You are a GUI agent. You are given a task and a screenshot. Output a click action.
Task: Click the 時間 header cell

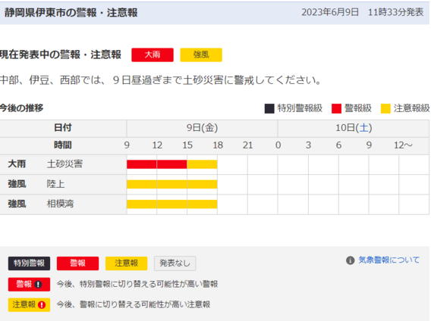[x=63, y=145]
